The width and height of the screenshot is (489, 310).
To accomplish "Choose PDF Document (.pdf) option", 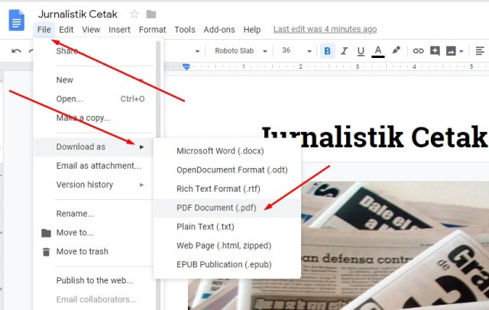I will pyautogui.click(x=215, y=208).
